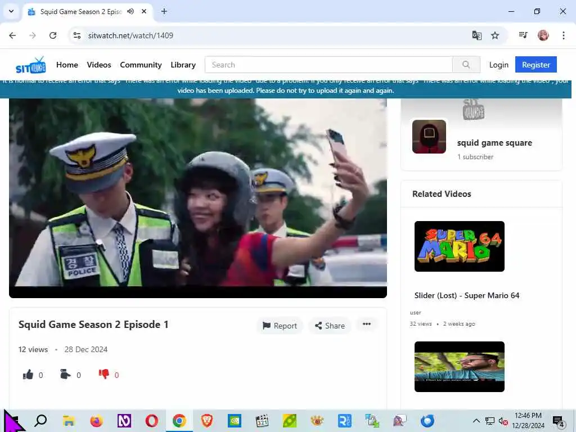Open the tab search dropdown arrow
Viewport: 576px width, 432px height.
click(11, 11)
